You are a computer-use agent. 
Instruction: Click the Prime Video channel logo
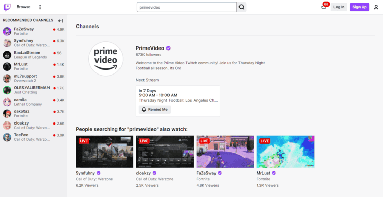[106, 59]
